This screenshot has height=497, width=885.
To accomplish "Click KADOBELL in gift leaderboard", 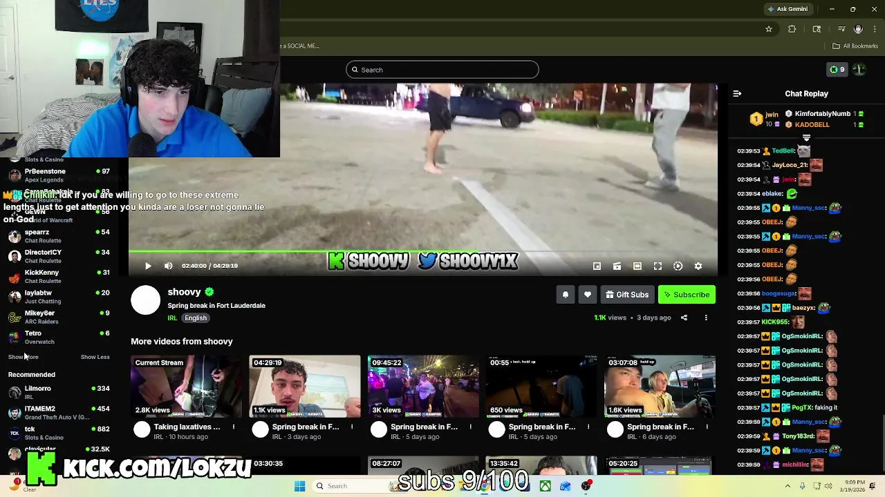I will pyautogui.click(x=812, y=125).
